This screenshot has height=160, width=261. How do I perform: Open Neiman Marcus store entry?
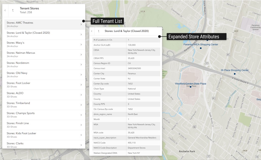[x=43, y=54]
